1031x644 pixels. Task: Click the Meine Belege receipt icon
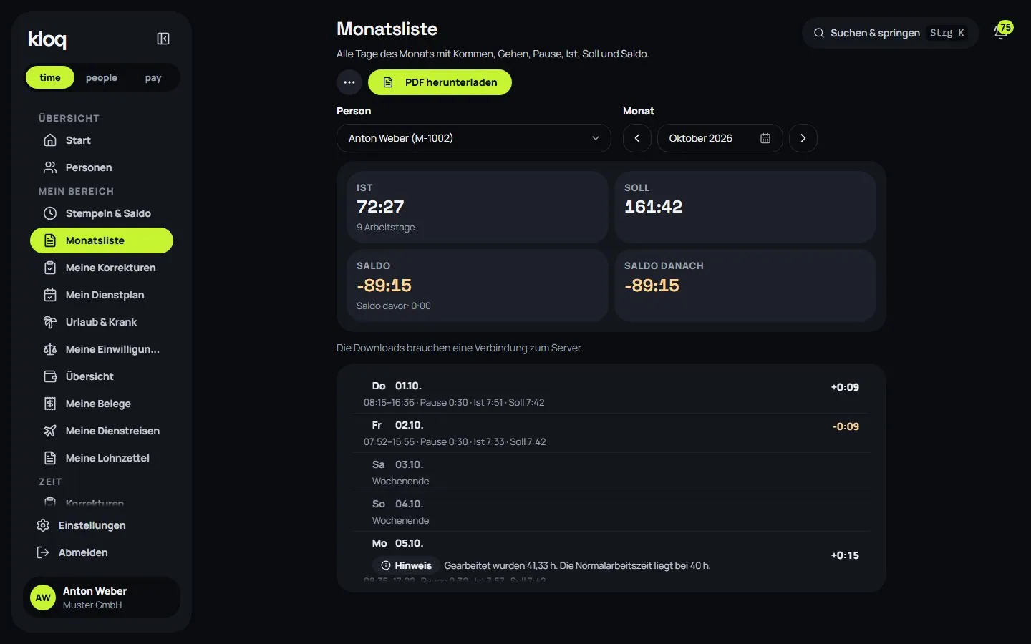pos(50,404)
